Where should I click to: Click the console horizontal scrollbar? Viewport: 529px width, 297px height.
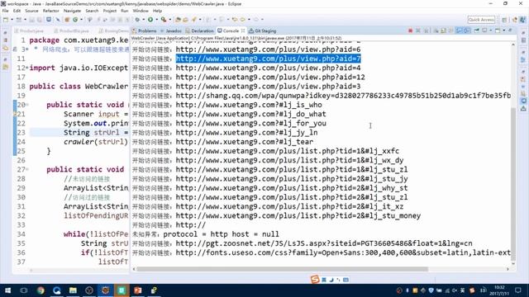pyautogui.click(x=282, y=269)
